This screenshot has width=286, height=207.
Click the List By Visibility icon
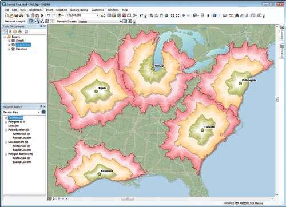pos(15,31)
